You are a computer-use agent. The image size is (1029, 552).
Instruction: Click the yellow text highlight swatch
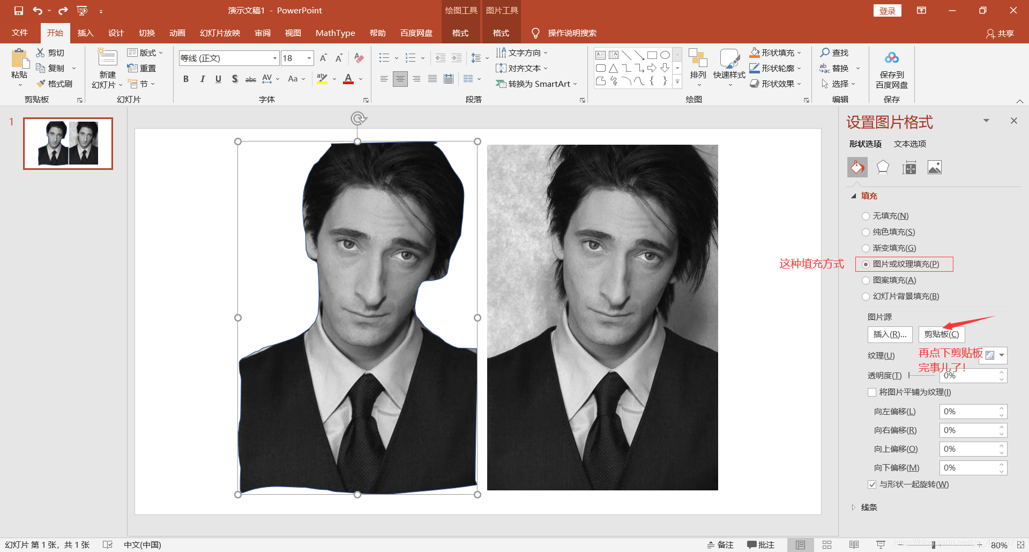(x=322, y=79)
